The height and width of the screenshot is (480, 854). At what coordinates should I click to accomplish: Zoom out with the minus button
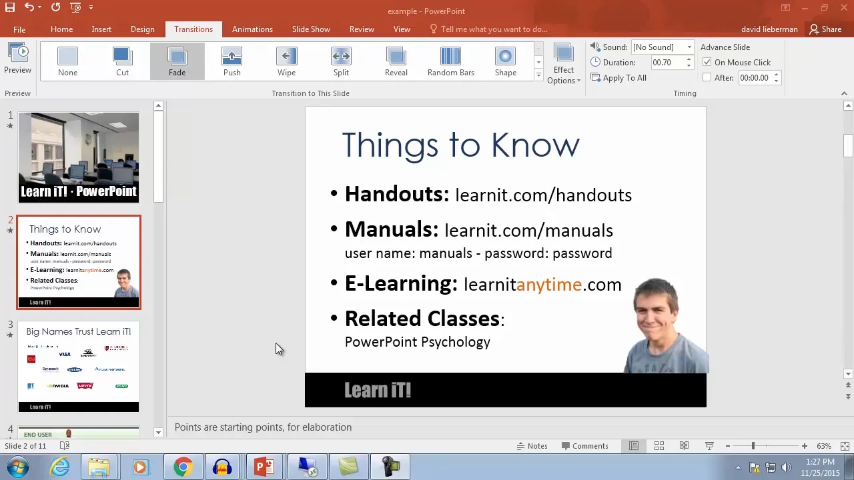tap(728, 446)
